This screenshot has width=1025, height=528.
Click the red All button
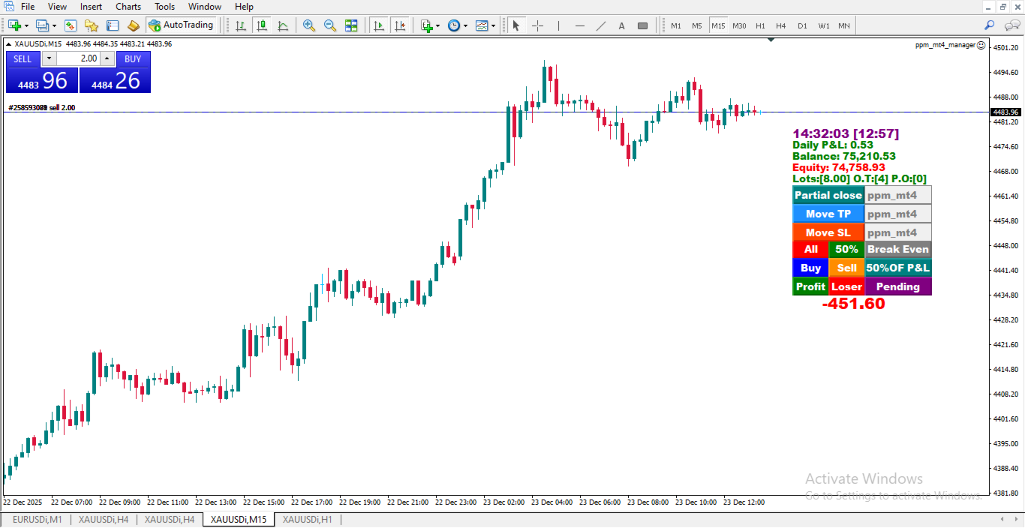810,249
